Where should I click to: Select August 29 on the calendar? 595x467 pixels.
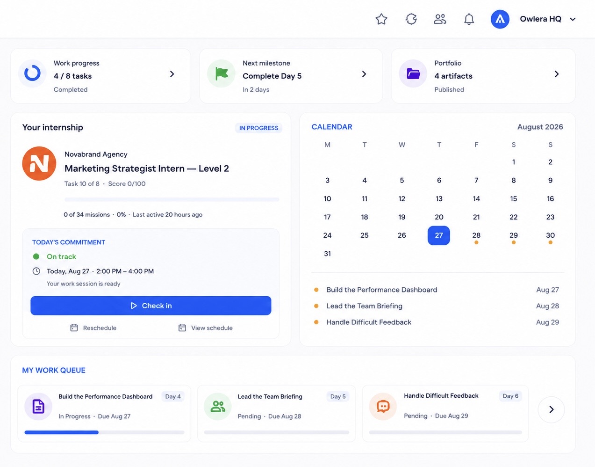(x=514, y=235)
